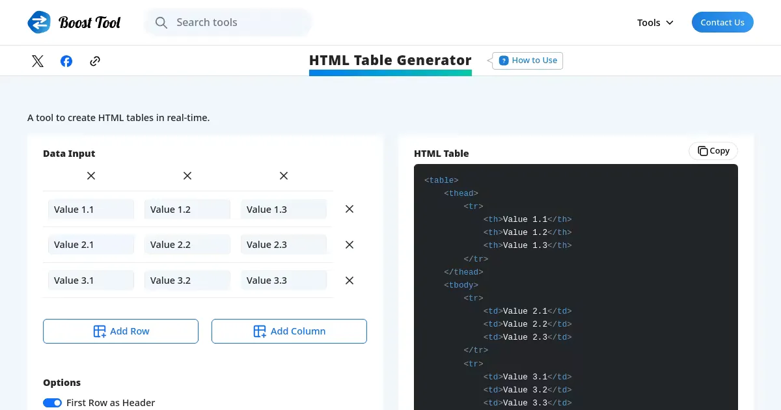
Task: Toggle First Row as Header switch
Action: coord(53,403)
